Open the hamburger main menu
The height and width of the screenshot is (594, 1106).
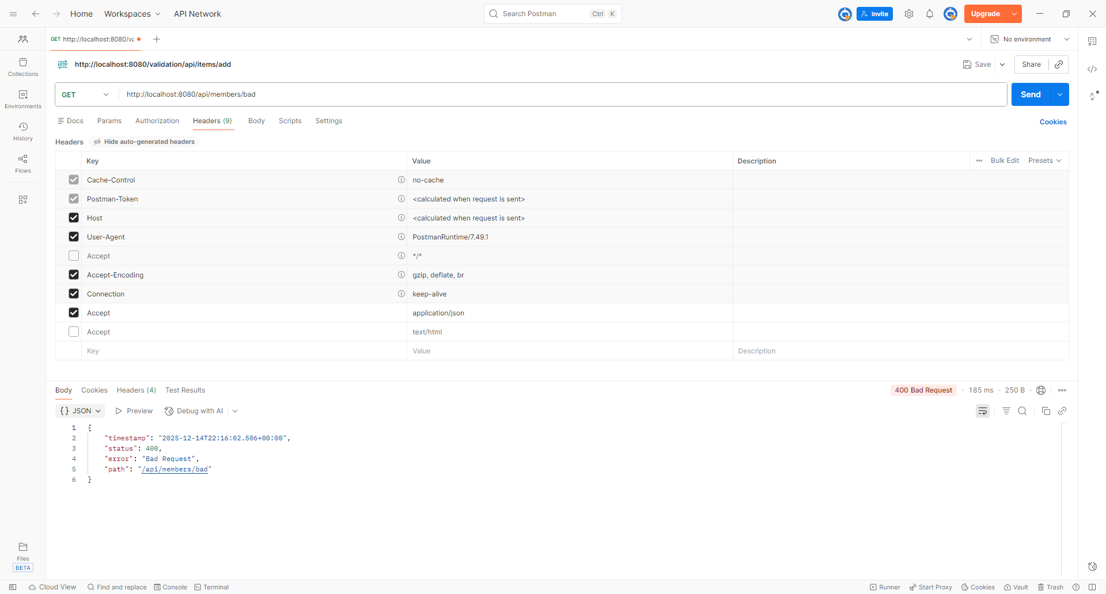pos(13,14)
